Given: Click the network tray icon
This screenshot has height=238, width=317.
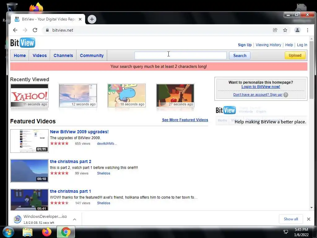Looking at the screenshot, I should coord(286,232).
